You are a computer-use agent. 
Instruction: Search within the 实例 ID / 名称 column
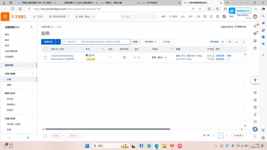point(82,49)
